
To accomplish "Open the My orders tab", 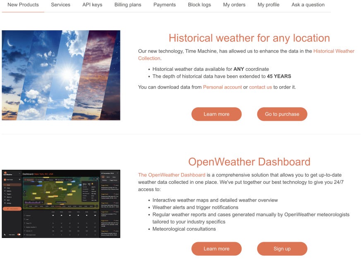I will click(x=234, y=5).
